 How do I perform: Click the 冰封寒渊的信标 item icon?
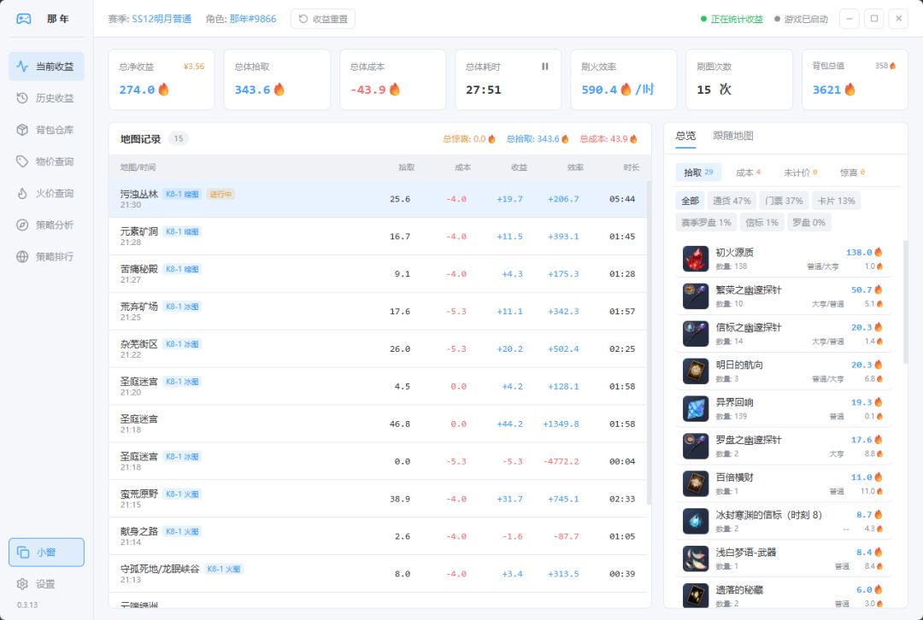point(695,522)
